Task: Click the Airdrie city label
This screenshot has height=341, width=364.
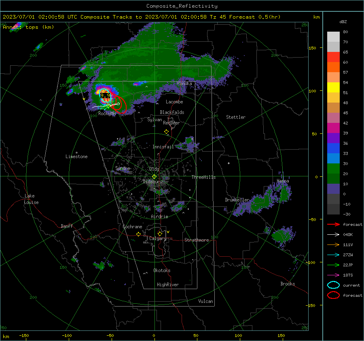Action: coord(159,217)
